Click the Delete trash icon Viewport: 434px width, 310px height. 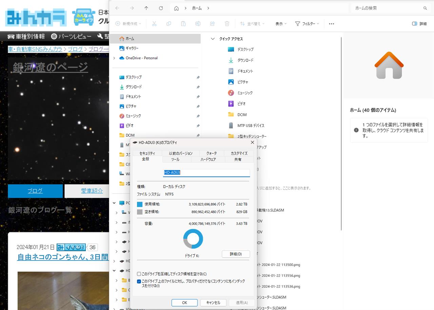(227, 24)
